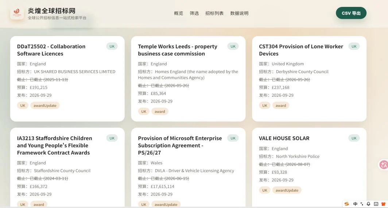Click the award tag on CST304 card
388x208 pixels.
281,105
